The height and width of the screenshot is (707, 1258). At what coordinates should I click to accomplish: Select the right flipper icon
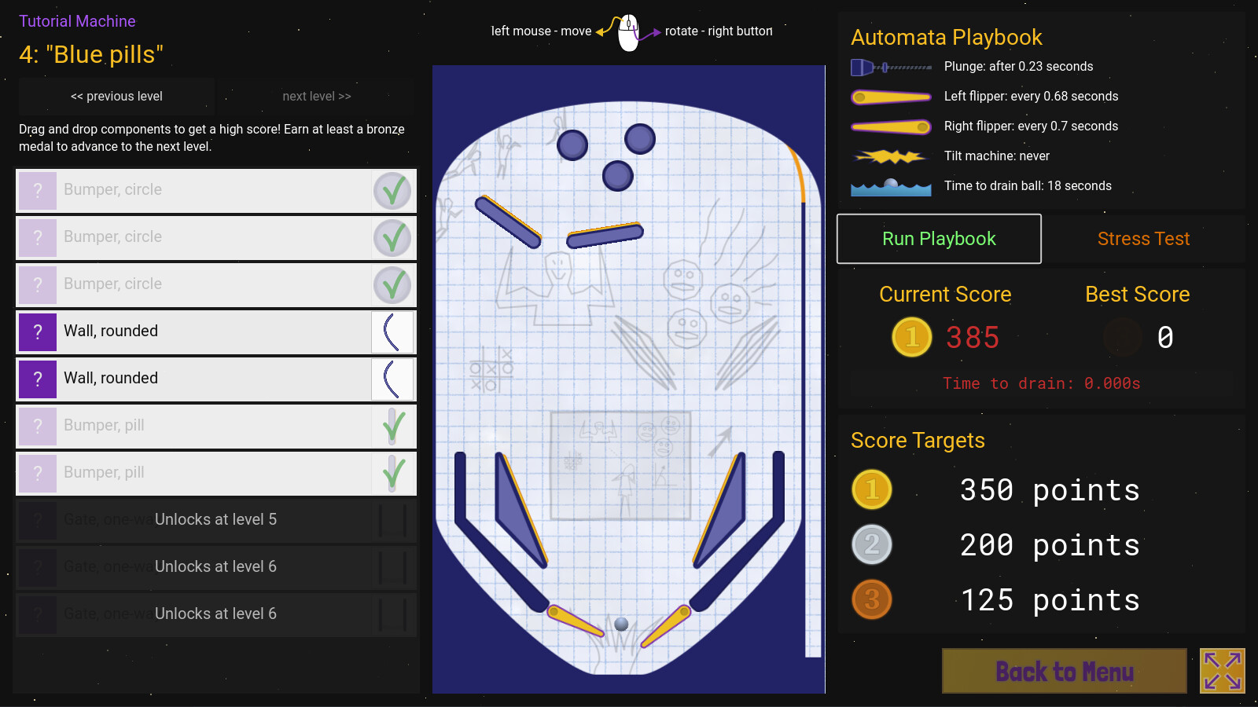892,126
